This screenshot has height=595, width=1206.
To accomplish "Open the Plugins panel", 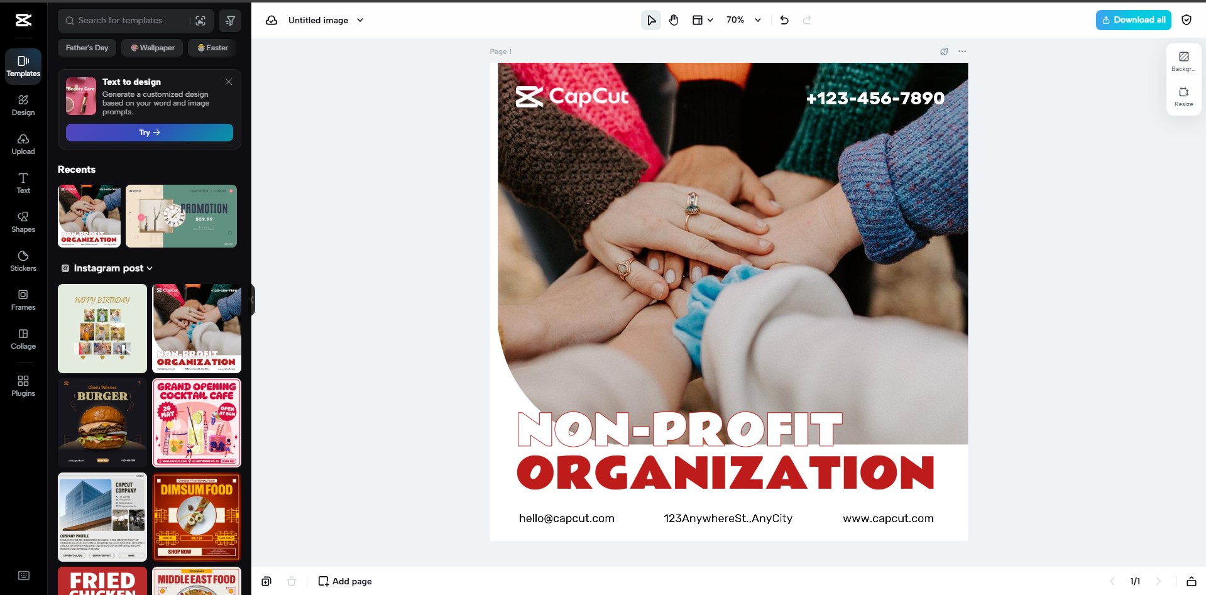I will click(x=23, y=385).
